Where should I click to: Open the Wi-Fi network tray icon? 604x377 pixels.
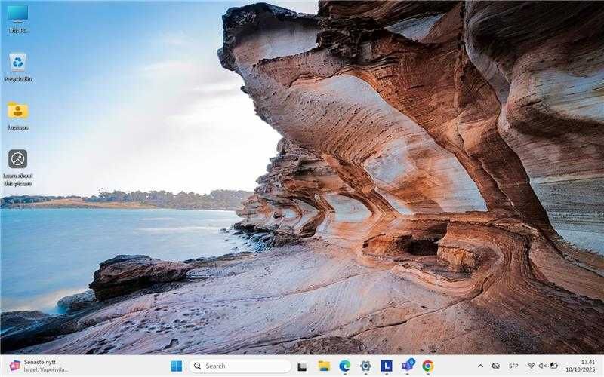pos(532,366)
